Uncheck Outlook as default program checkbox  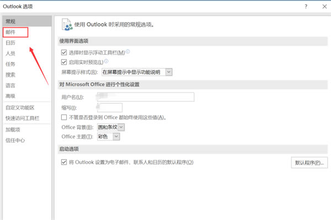64,162
